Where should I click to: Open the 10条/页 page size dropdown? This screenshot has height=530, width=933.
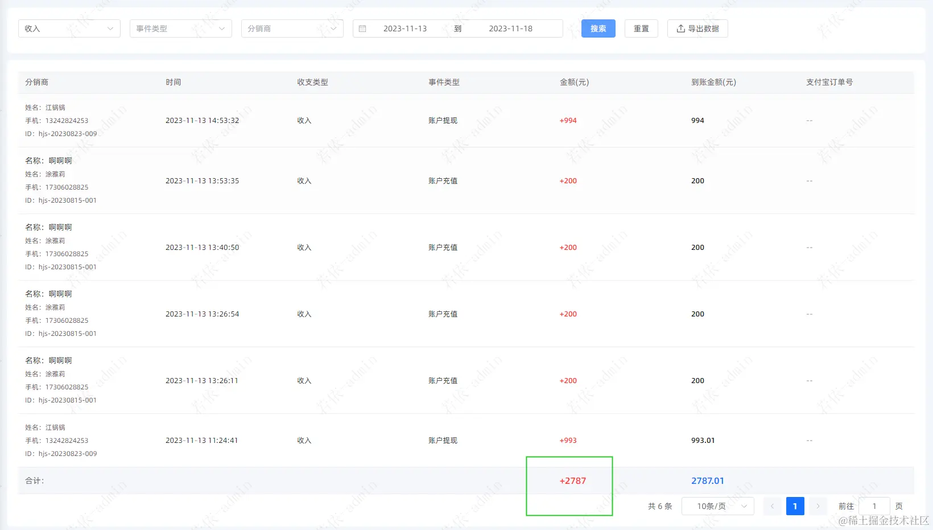tap(718, 506)
